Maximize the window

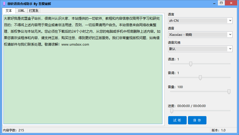221,3
